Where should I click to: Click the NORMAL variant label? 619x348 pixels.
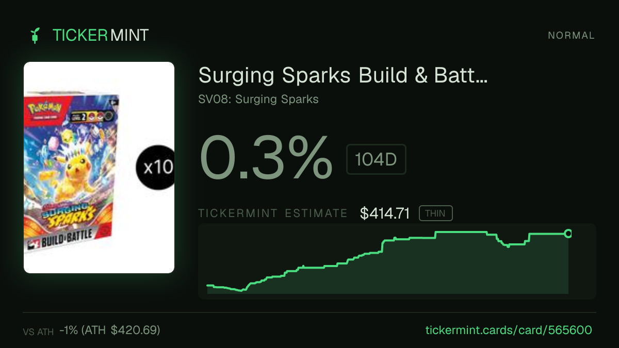pyautogui.click(x=571, y=36)
